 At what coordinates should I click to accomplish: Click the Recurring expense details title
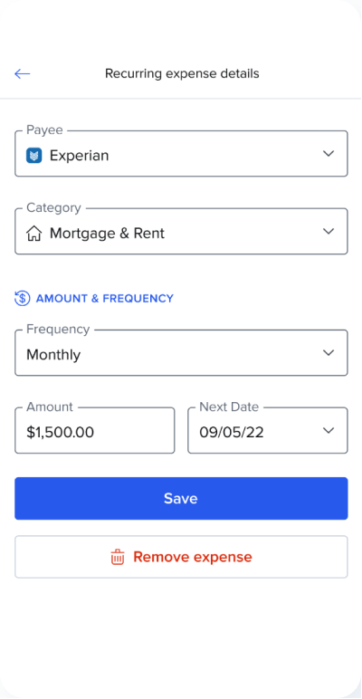coord(182,73)
